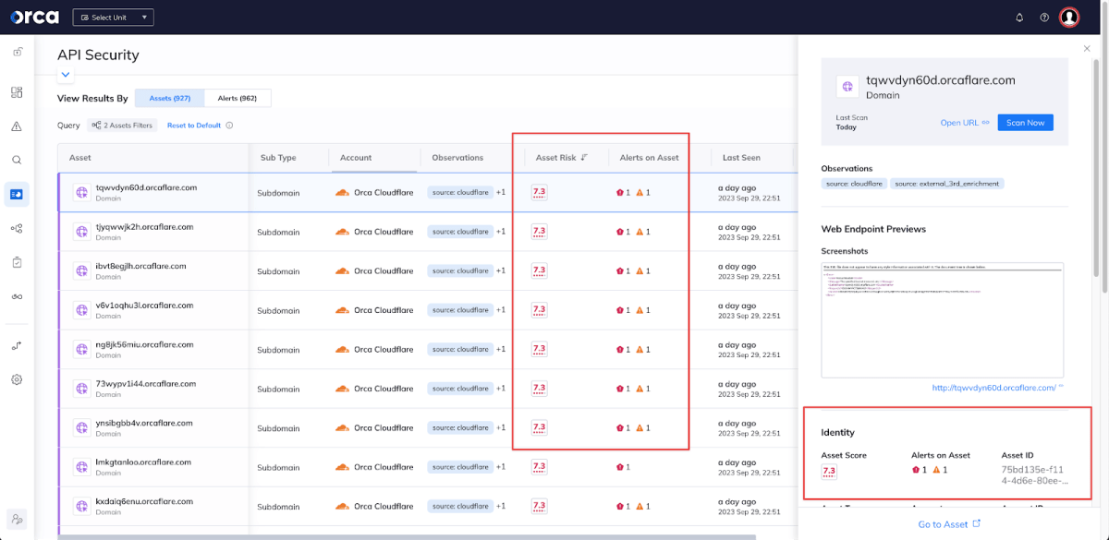Open the integrations arrow icon in sidebar
The height and width of the screenshot is (540, 1109).
17,345
